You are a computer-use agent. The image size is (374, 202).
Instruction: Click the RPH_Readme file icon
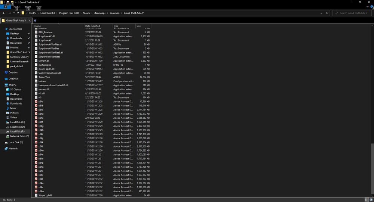(x=36, y=32)
